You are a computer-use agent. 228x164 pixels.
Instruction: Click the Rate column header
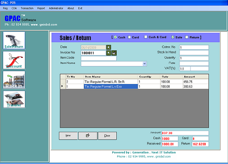[x=172, y=77]
